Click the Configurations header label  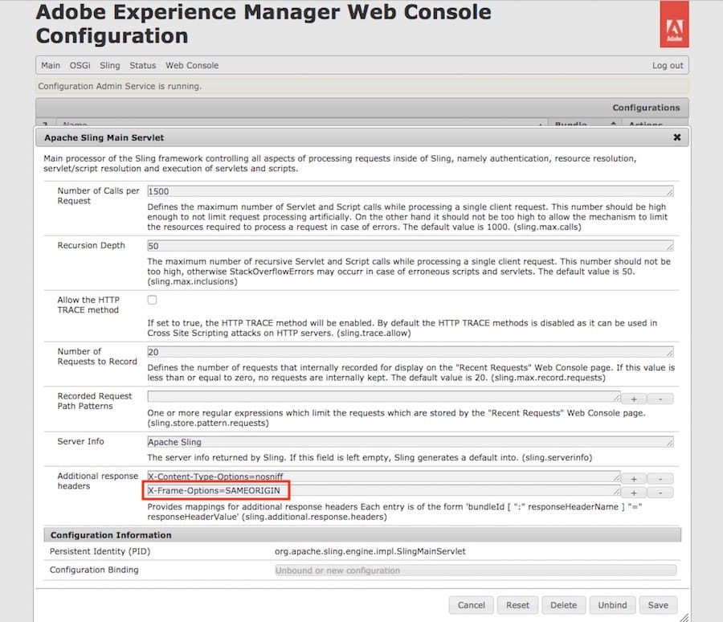[646, 108]
